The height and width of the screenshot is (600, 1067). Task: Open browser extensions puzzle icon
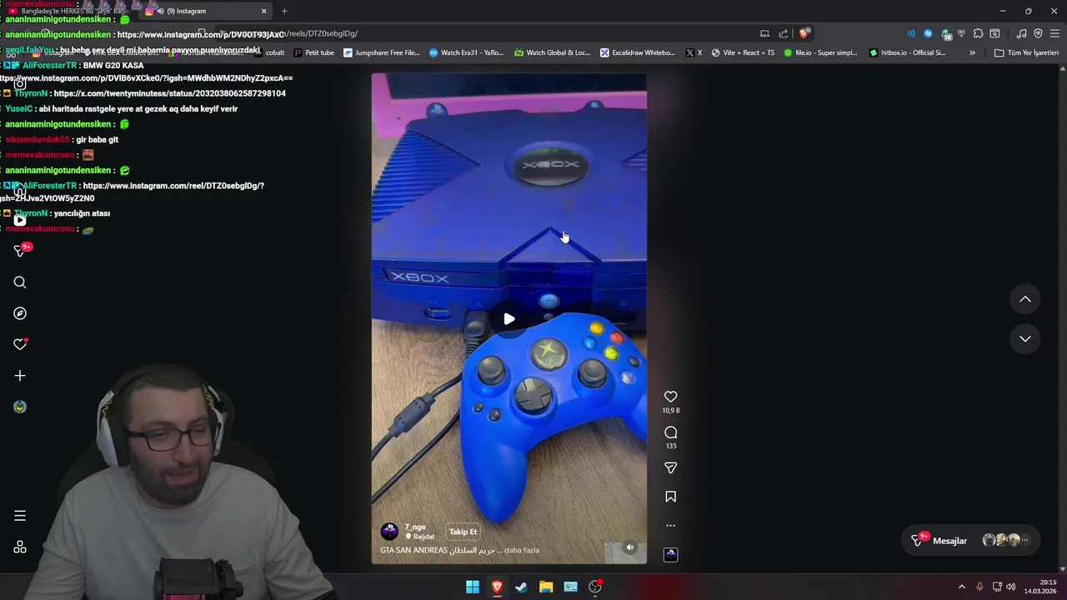(979, 33)
